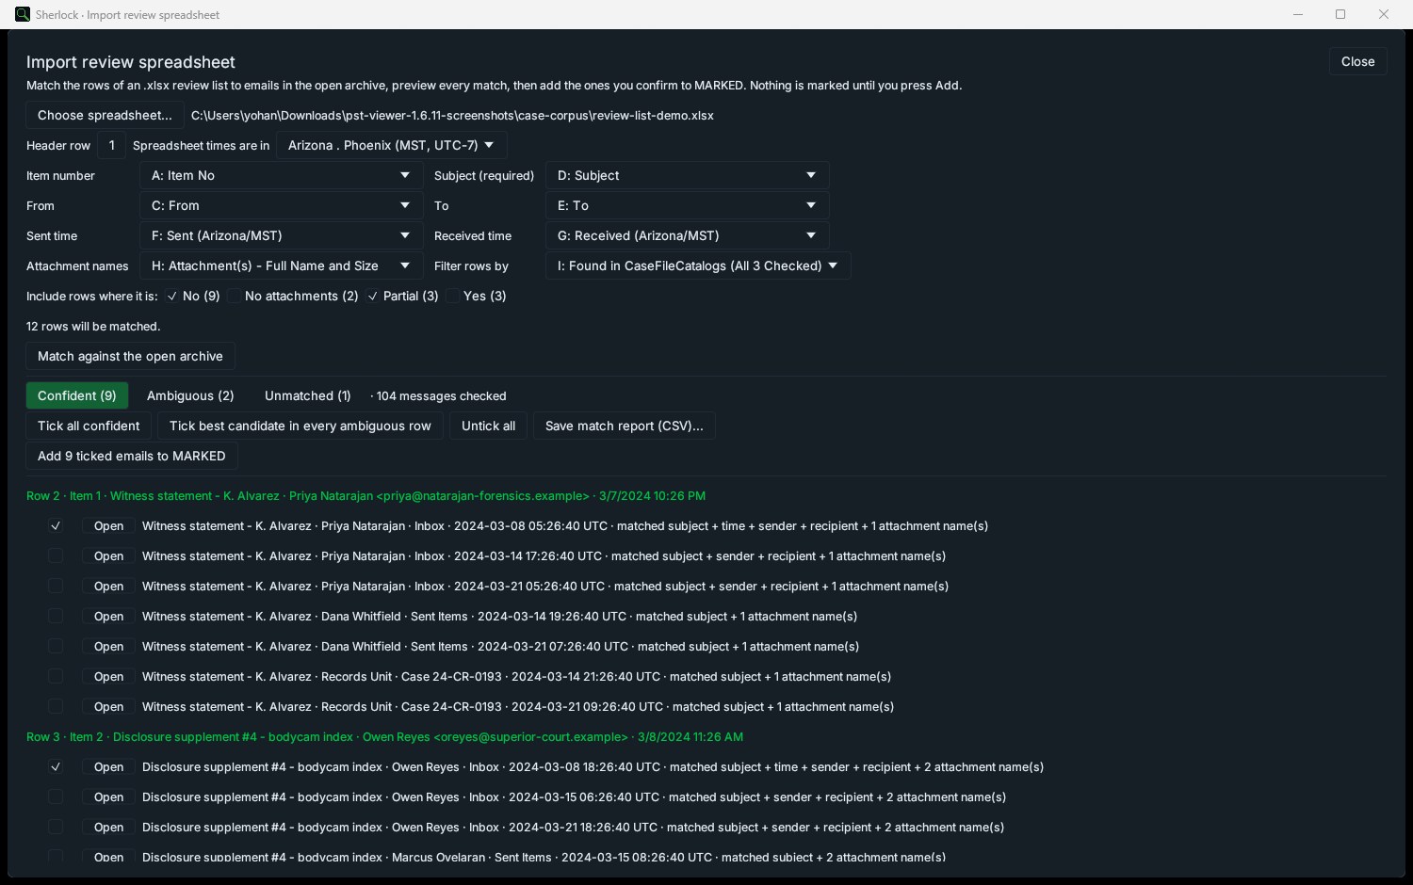Open the Witness statement 2024-03-21 05:26:40 message
This screenshot has height=885, width=1413.
point(108,587)
